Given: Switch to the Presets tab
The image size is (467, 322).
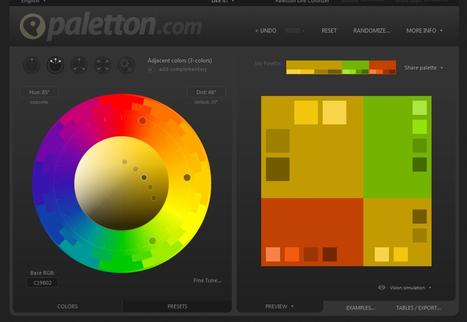Looking at the screenshot, I should (177, 306).
